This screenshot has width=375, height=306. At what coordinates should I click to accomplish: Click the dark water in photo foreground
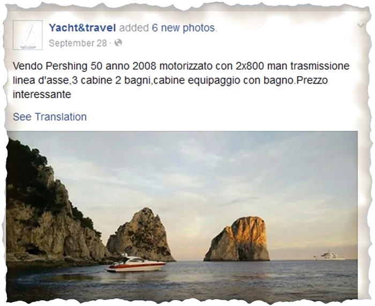point(182,287)
